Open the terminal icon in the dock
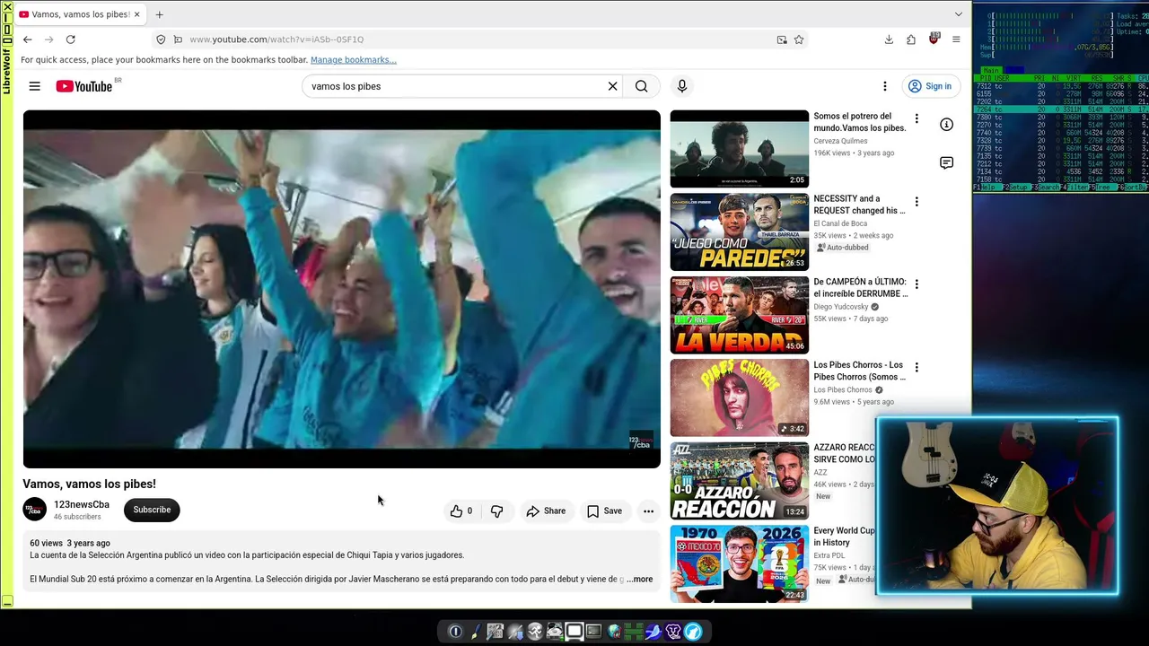 593,632
